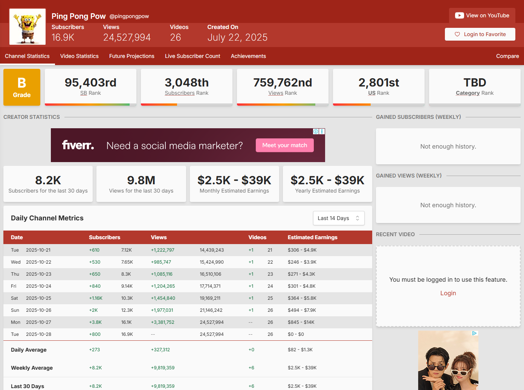
Task: Click the Login link under Recent Video
Action: click(x=448, y=293)
